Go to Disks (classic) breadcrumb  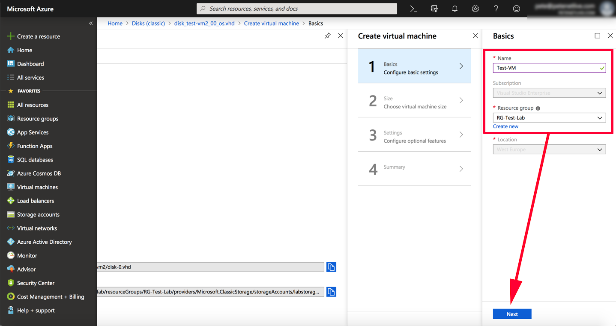(148, 24)
